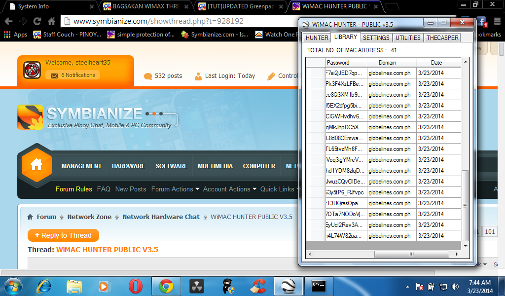The height and width of the screenshot is (296, 505).
Task: Open the Command Prompt taskbar icon
Action: point(319,286)
